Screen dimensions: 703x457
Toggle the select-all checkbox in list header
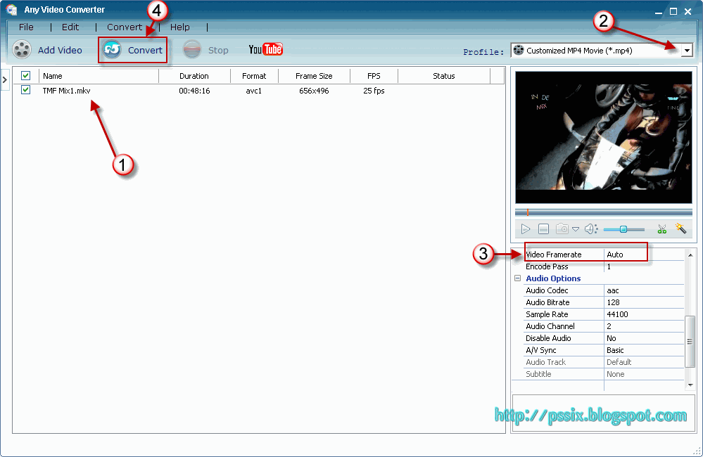25,75
